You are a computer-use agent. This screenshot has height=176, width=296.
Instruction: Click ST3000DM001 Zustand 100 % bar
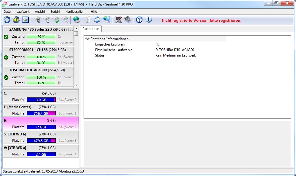coord(41,57)
